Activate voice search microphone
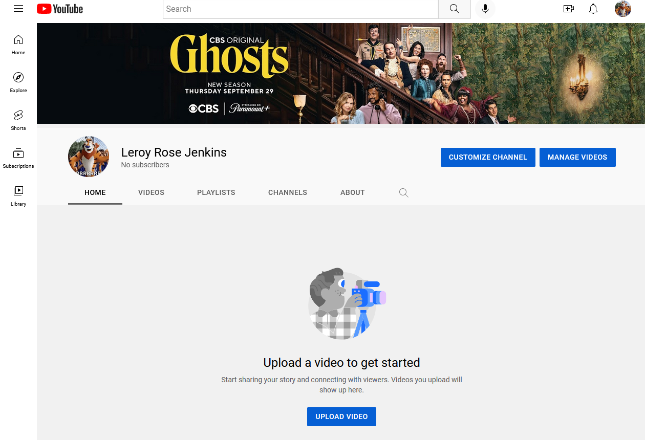The width and height of the screenshot is (645, 440). point(485,9)
